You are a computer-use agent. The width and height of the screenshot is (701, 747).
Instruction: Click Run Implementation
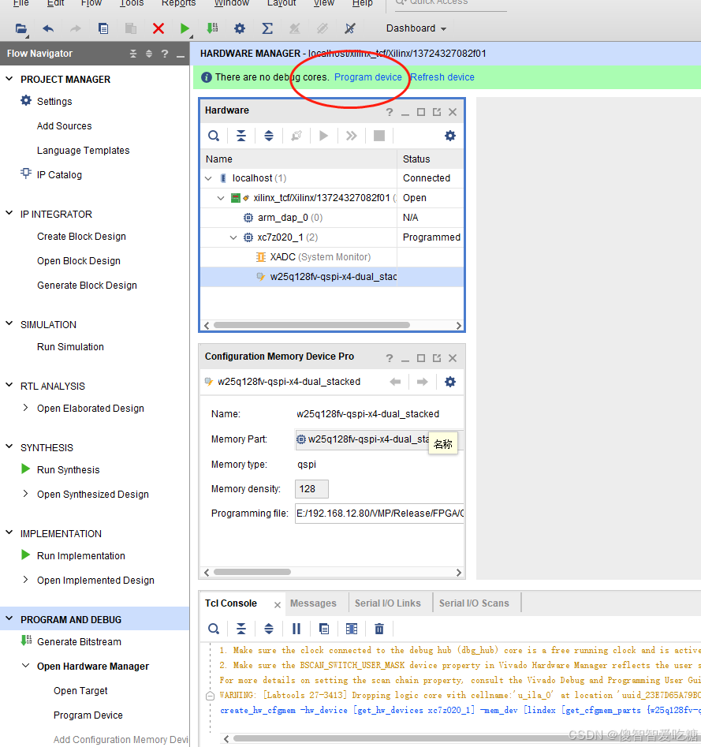point(81,555)
